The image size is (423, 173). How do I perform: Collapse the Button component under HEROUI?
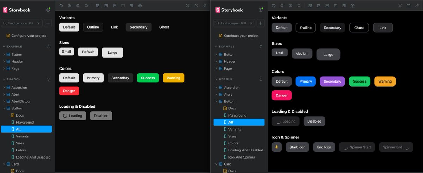point(229,101)
